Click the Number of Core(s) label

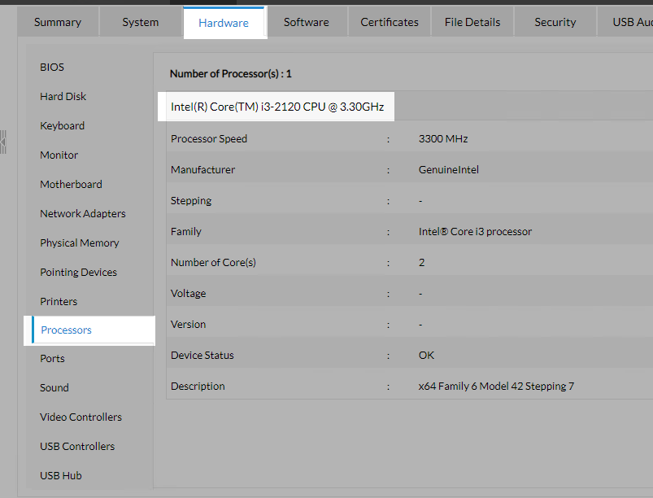[213, 263]
